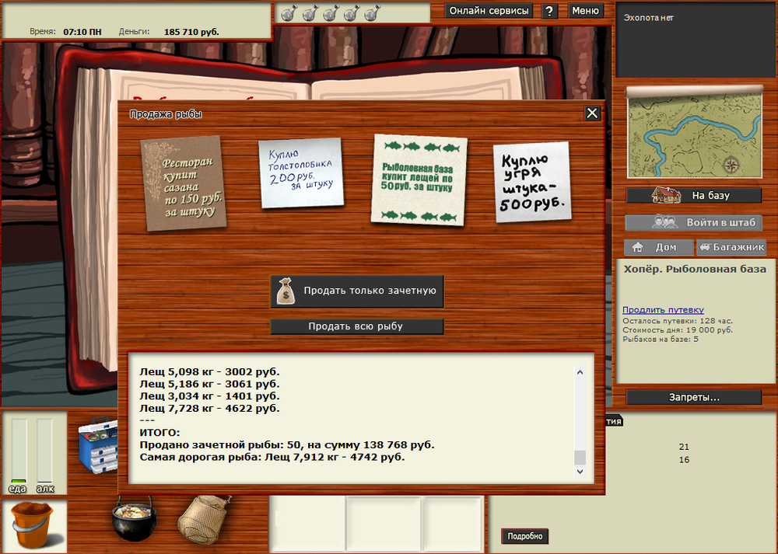Click the restaurant carp purchase note
Screen dimensions: 778x554
point(184,183)
